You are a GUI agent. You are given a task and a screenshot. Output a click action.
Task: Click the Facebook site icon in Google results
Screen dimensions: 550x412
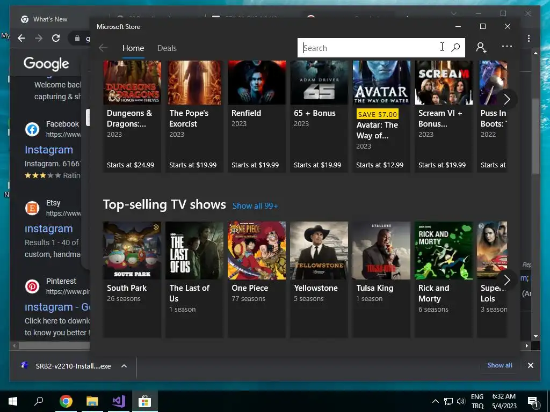32,129
